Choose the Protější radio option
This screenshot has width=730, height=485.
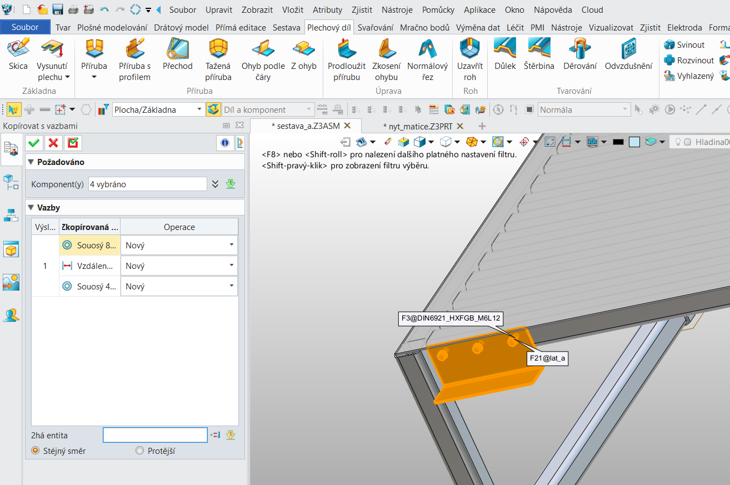point(139,451)
